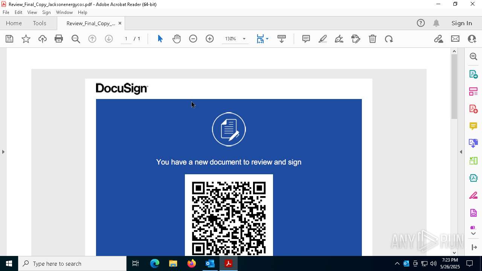The width and height of the screenshot is (482, 271).
Task: Open the Fill & Sign pen tool
Action: (x=339, y=39)
